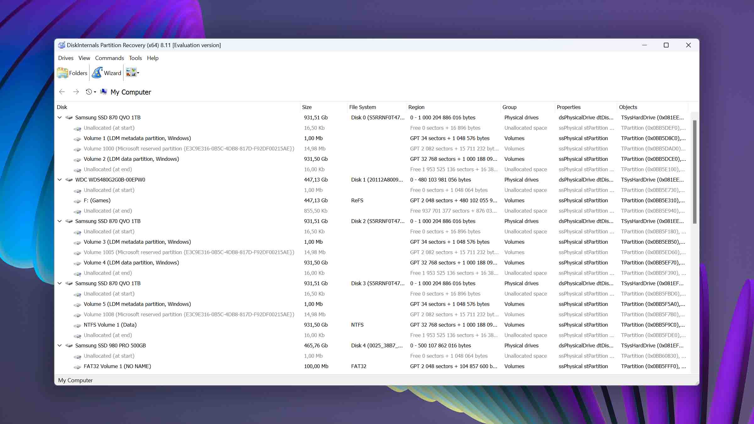The width and height of the screenshot is (754, 424).
Task: Open the Commands menu
Action: click(109, 58)
